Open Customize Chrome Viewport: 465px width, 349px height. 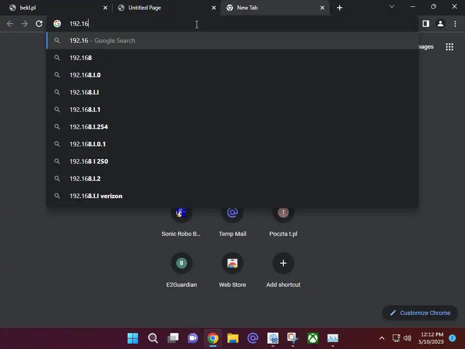pyautogui.click(x=420, y=313)
